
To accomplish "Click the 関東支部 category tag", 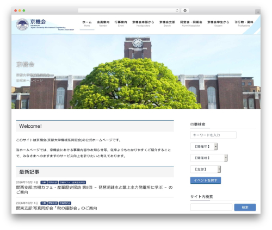I will 53,203.
